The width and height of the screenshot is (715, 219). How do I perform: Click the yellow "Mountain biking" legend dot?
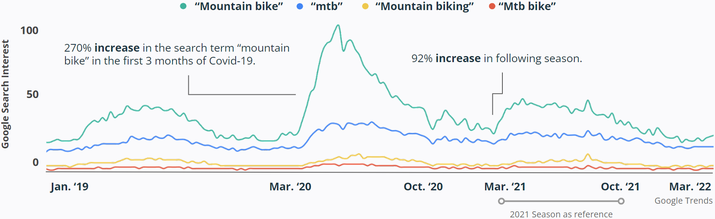point(365,6)
